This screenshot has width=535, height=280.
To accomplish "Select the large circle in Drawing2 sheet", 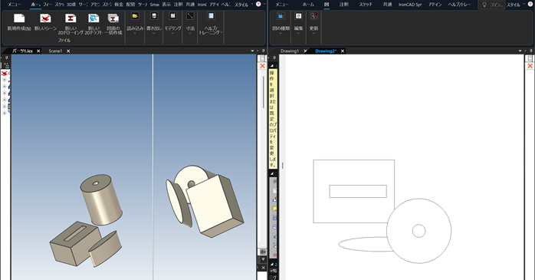I will pos(418,231).
